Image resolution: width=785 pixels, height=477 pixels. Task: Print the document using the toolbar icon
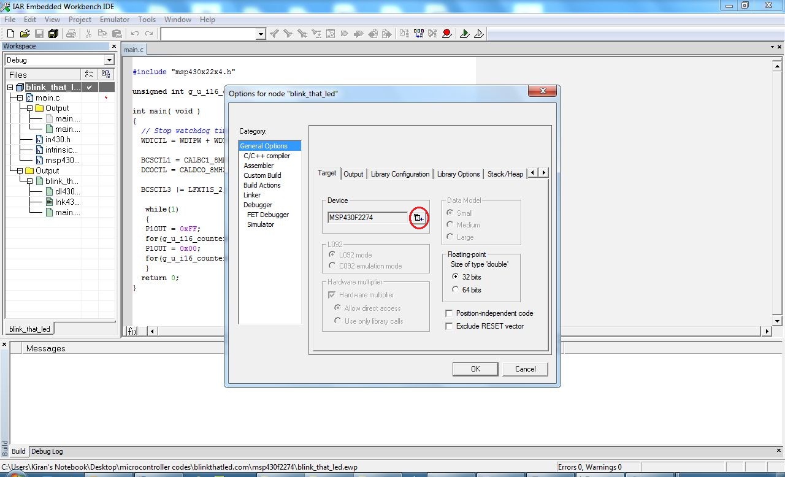pyautogui.click(x=71, y=34)
